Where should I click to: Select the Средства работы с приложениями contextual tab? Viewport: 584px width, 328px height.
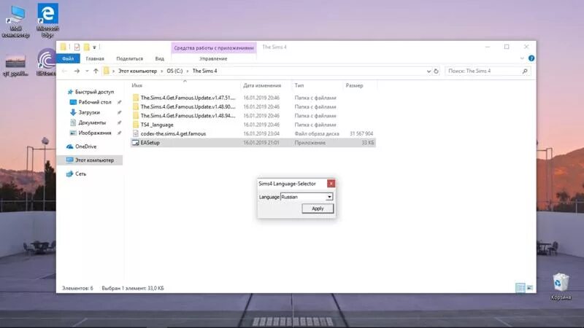(x=214, y=47)
